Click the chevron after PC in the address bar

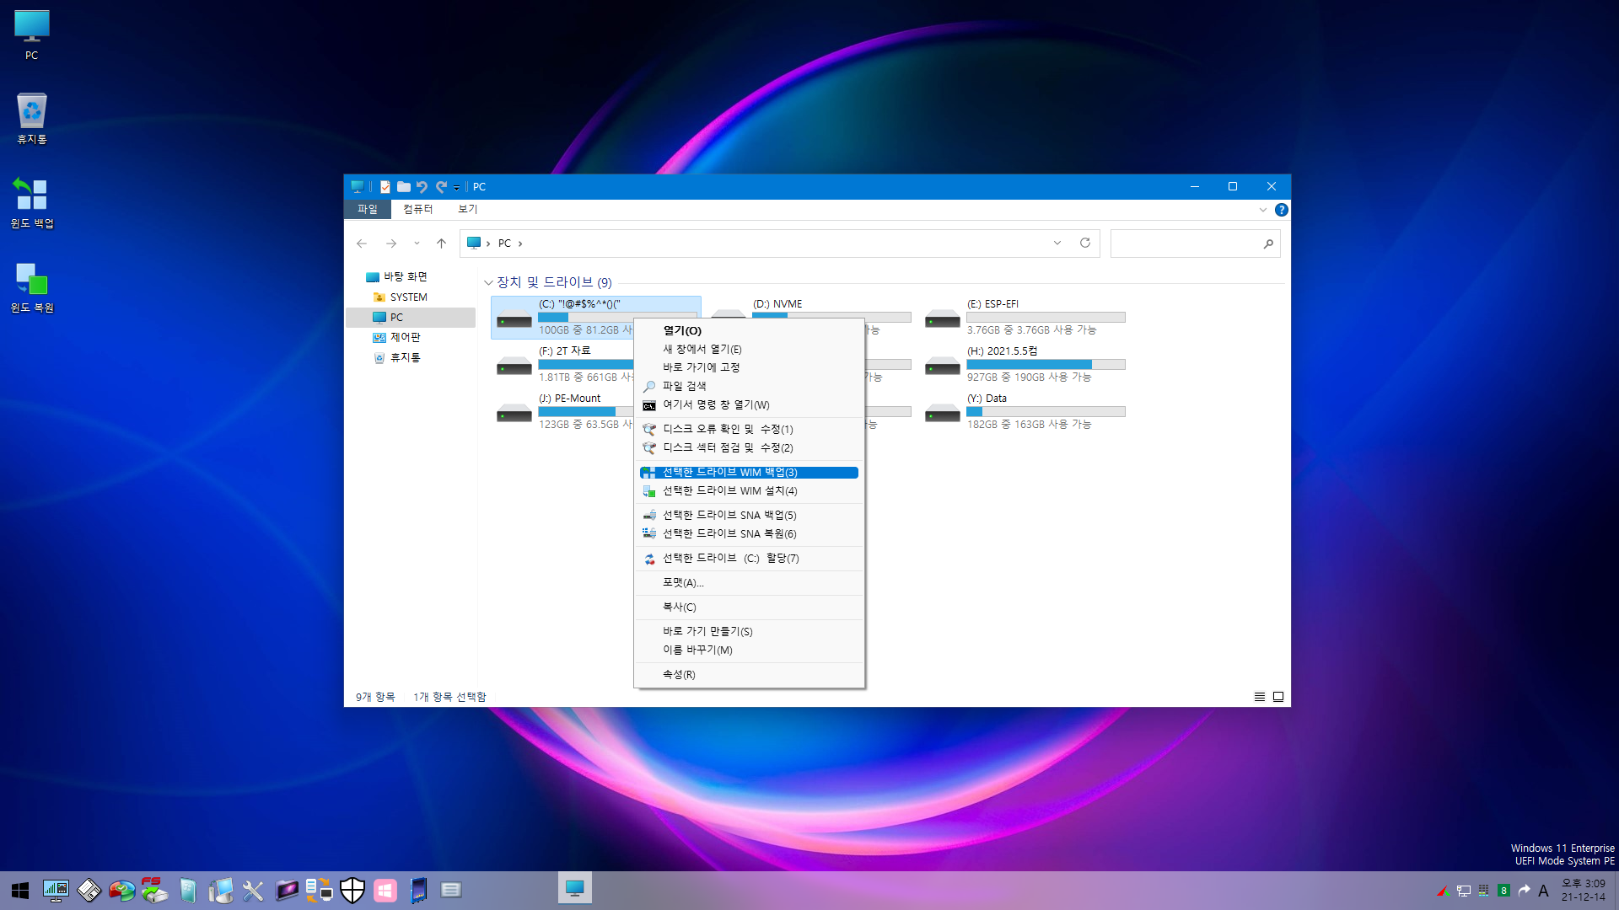click(520, 244)
